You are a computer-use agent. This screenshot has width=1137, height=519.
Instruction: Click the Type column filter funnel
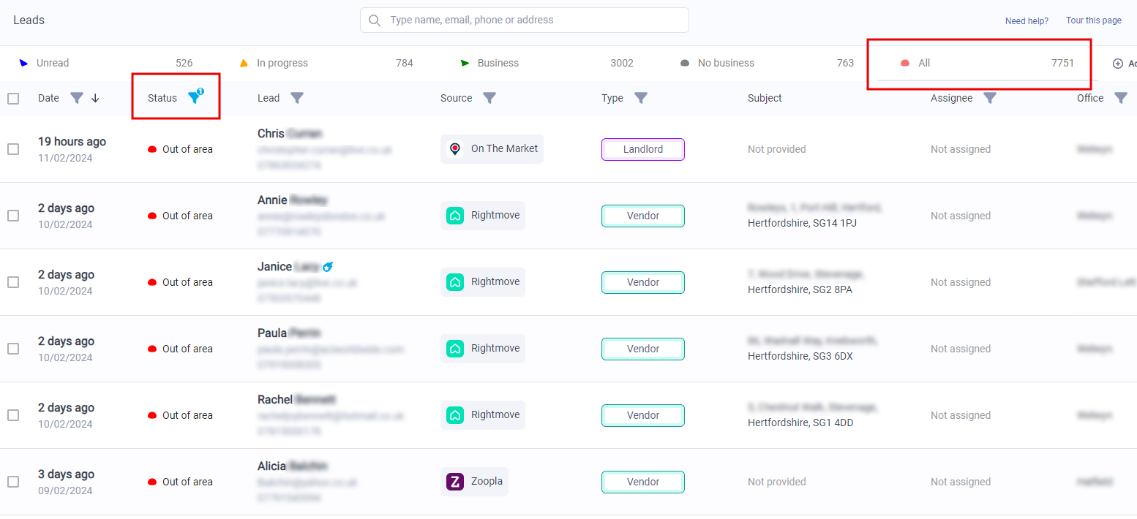640,98
